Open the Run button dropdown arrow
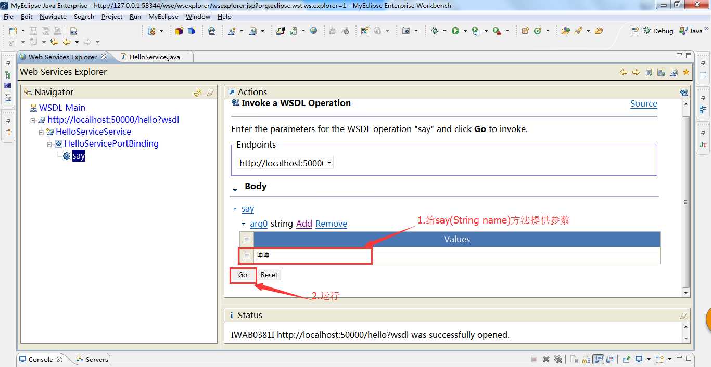 coord(465,31)
